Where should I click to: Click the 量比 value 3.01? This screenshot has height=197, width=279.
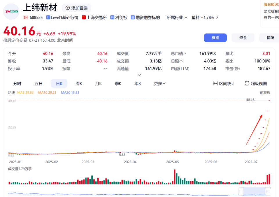coord(266,54)
